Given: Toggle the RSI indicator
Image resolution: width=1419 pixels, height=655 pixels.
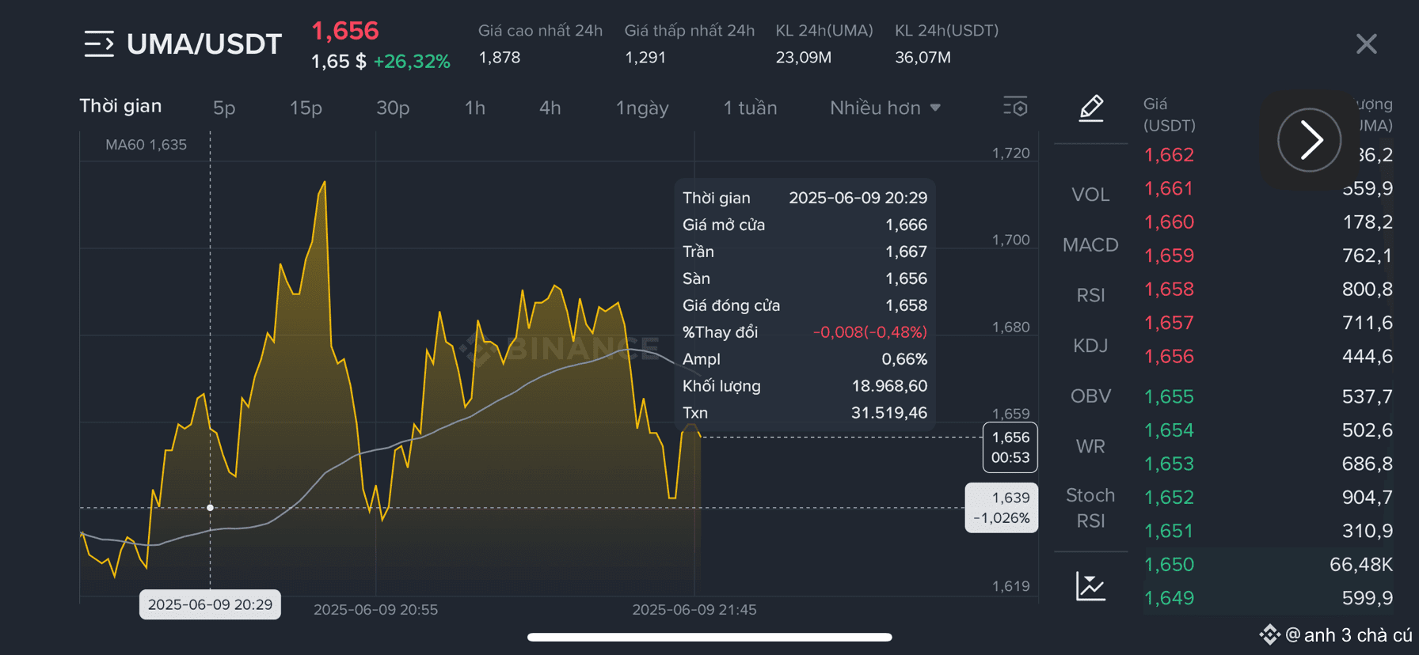Looking at the screenshot, I should point(1090,295).
